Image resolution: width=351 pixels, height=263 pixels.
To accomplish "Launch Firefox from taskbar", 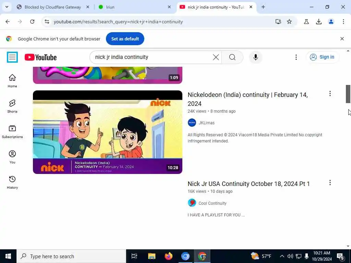I will click(169, 256).
